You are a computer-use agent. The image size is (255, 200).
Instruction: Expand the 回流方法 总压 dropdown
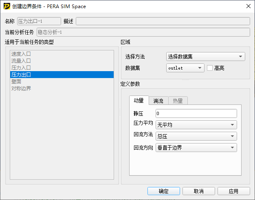tap(196, 136)
